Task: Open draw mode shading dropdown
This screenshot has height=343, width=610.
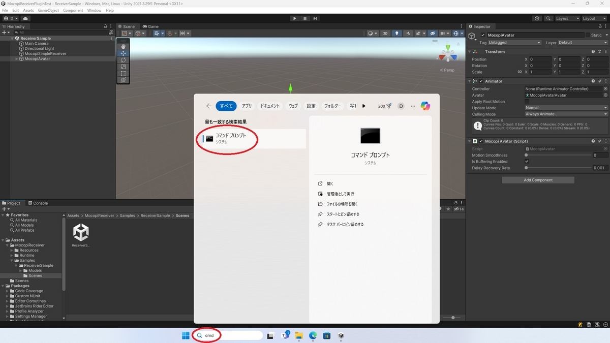Action: coord(372,34)
